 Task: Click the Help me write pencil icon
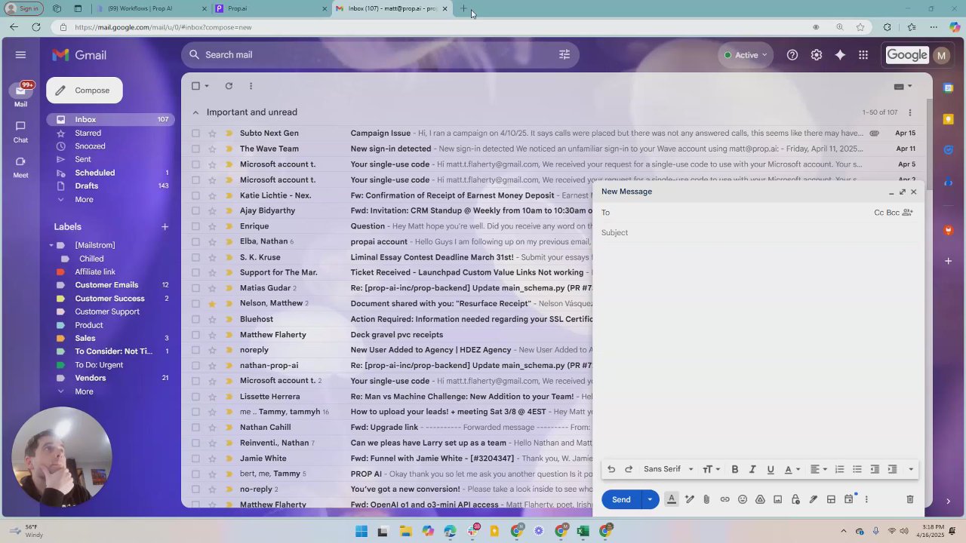689,499
